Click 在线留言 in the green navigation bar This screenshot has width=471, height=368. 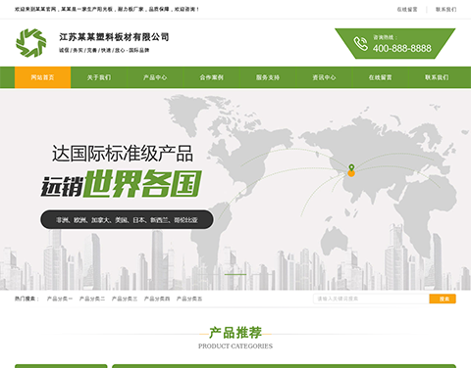(x=381, y=77)
